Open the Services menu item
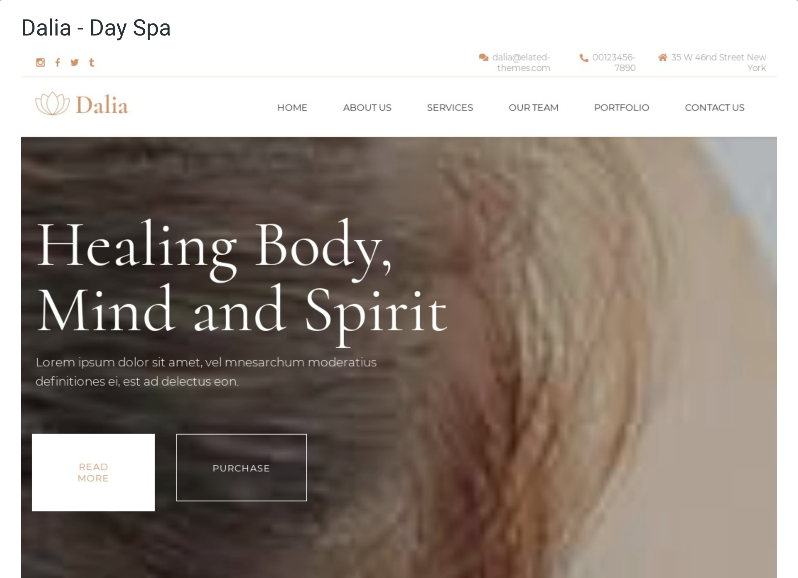This screenshot has height=578, width=798. click(450, 108)
